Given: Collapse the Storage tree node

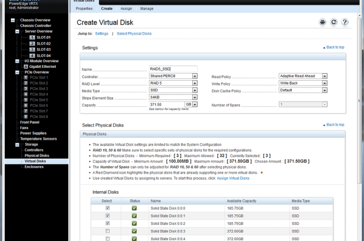Looking at the screenshot, I should [17, 145].
